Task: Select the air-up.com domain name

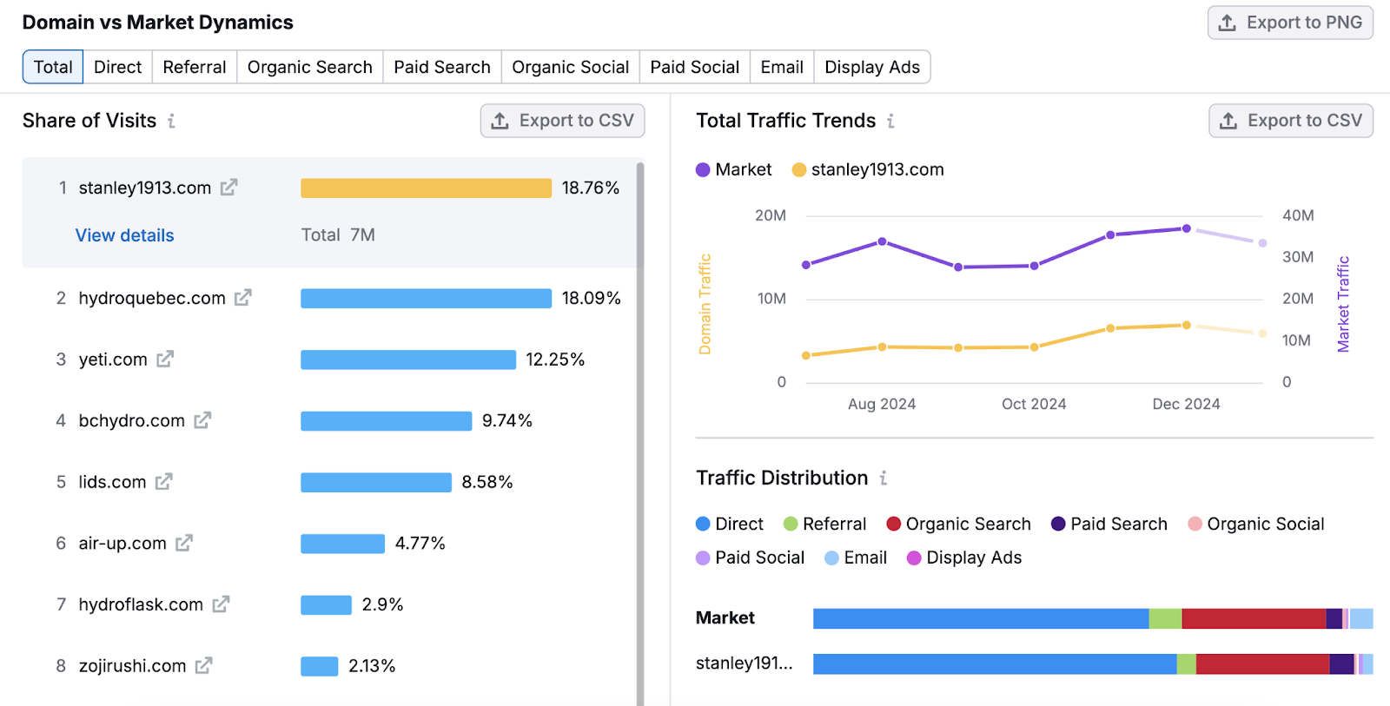Action: 122,544
